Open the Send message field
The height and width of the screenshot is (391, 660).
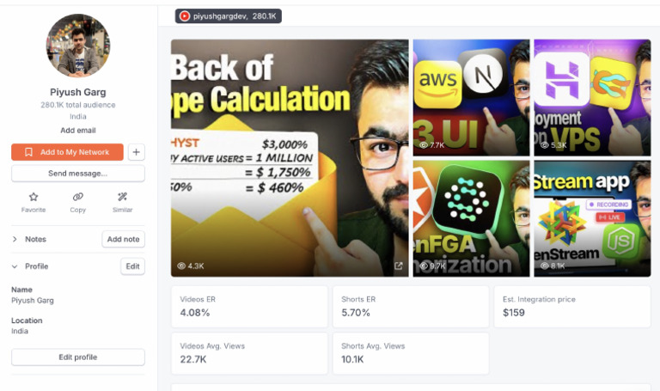[78, 174]
